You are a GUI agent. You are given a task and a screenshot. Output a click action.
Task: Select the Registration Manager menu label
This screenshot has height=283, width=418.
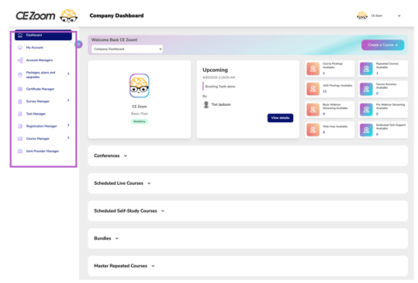[x=41, y=126]
